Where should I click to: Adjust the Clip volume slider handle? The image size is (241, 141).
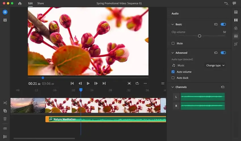pyautogui.click(x=200, y=36)
